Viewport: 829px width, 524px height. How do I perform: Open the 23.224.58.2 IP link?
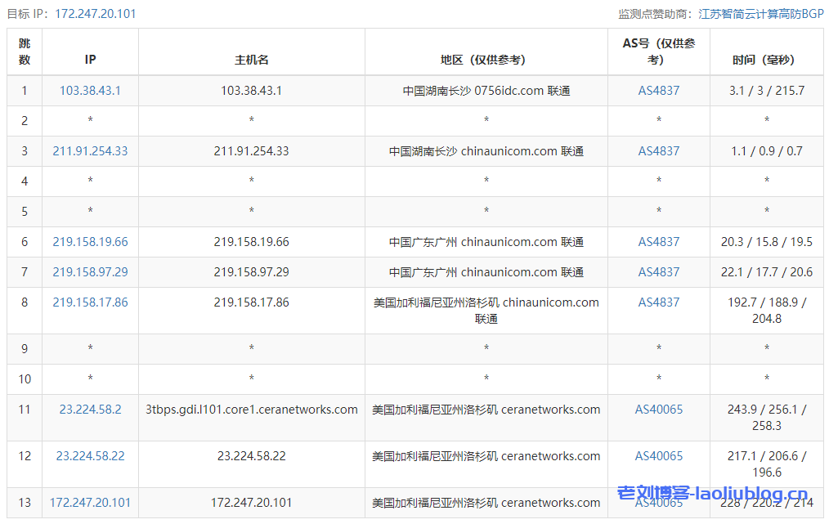[x=90, y=410]
